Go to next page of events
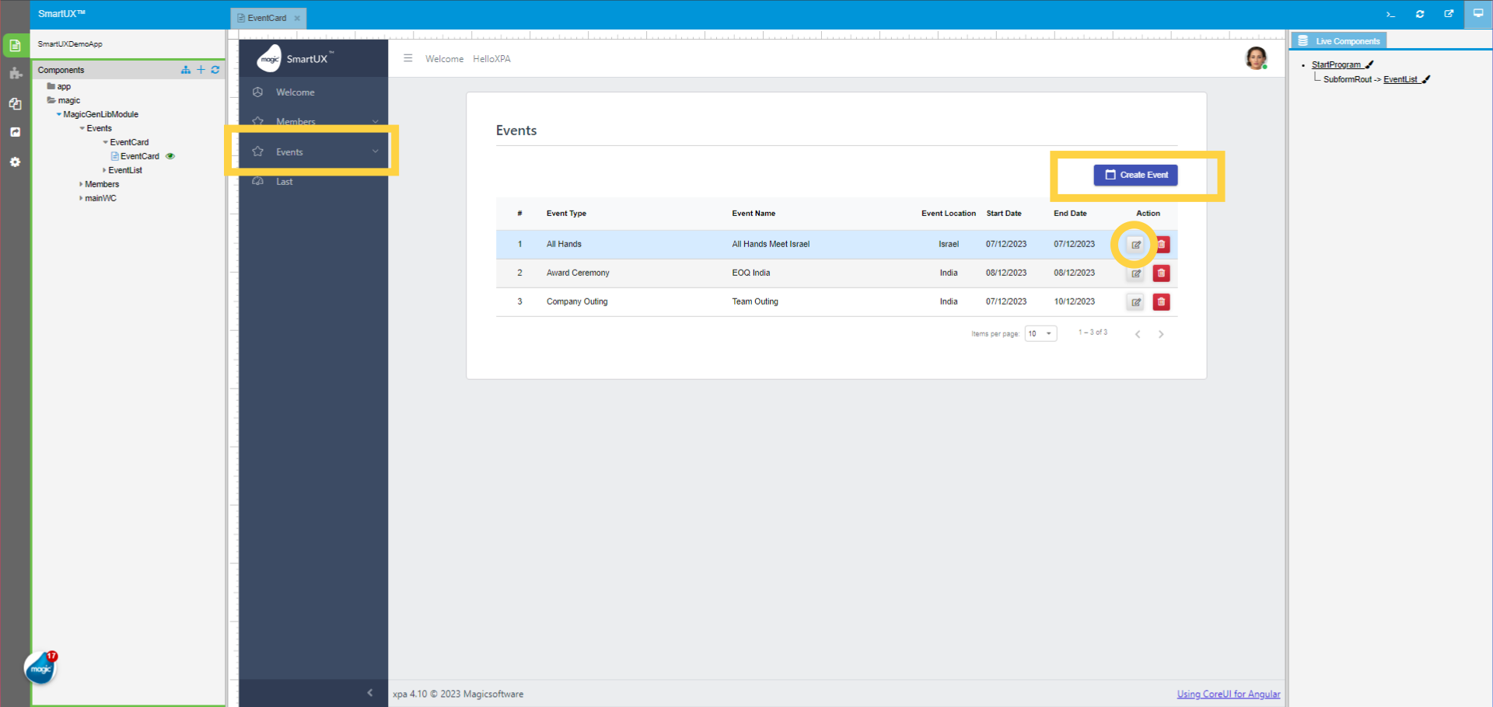The width and height of the screenshot is (1493, 707). point(1161,334)
